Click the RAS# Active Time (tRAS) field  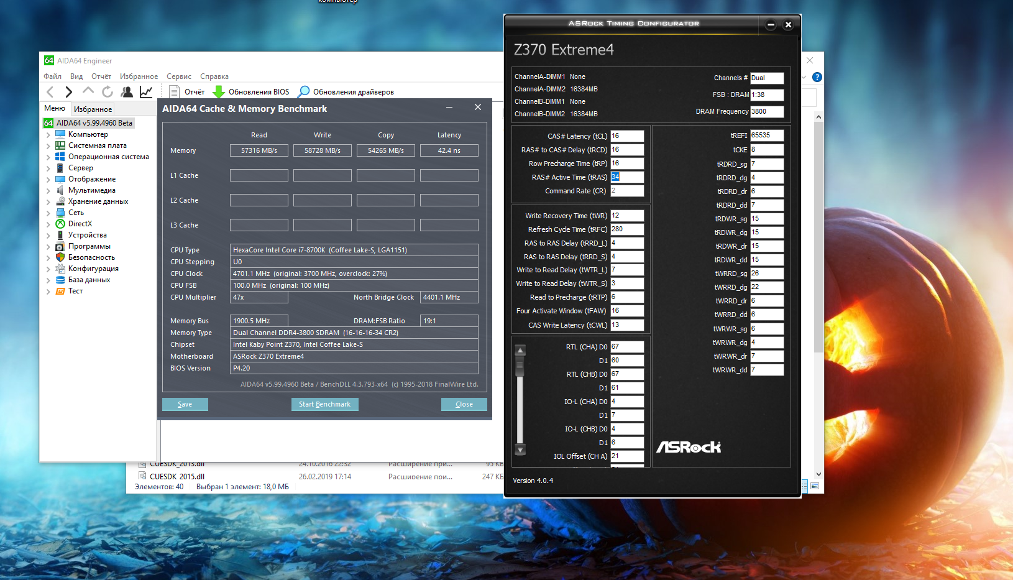[627, 177]
